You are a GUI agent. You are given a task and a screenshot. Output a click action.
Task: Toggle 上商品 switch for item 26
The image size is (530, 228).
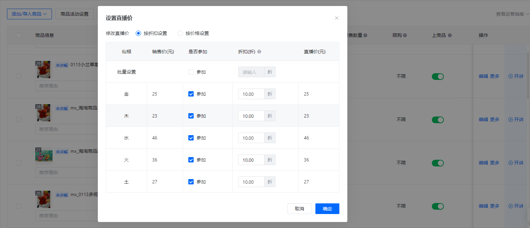pyautogui.click(x=438, y=206)
